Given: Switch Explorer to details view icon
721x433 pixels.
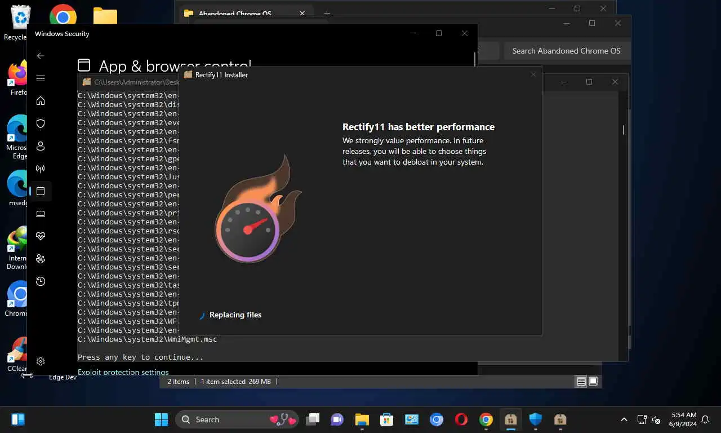Looking at the screenshot, I should 581,382.
